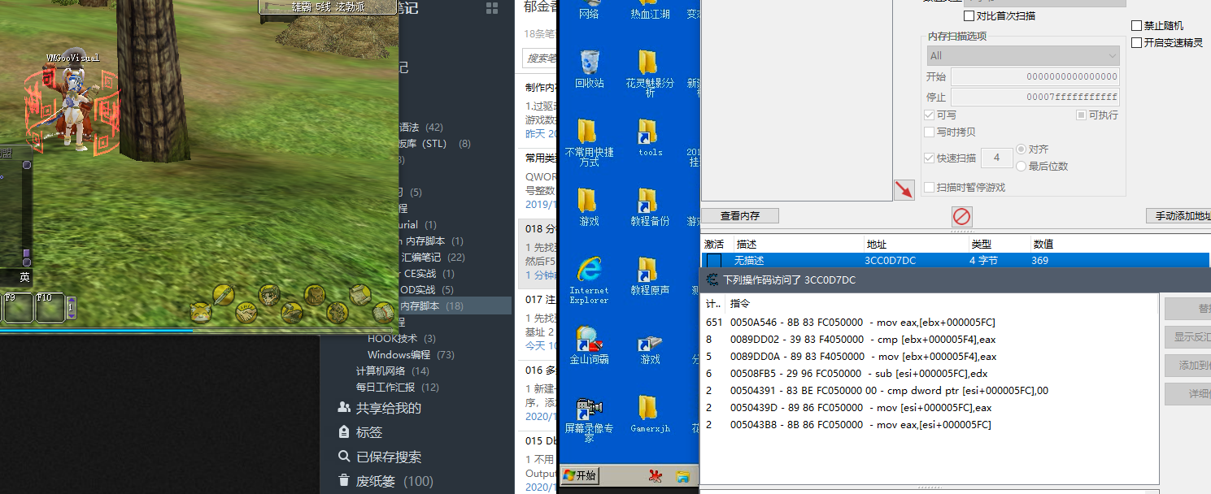
Task: Open note 018 in notes list
Action: click(538, 253)
